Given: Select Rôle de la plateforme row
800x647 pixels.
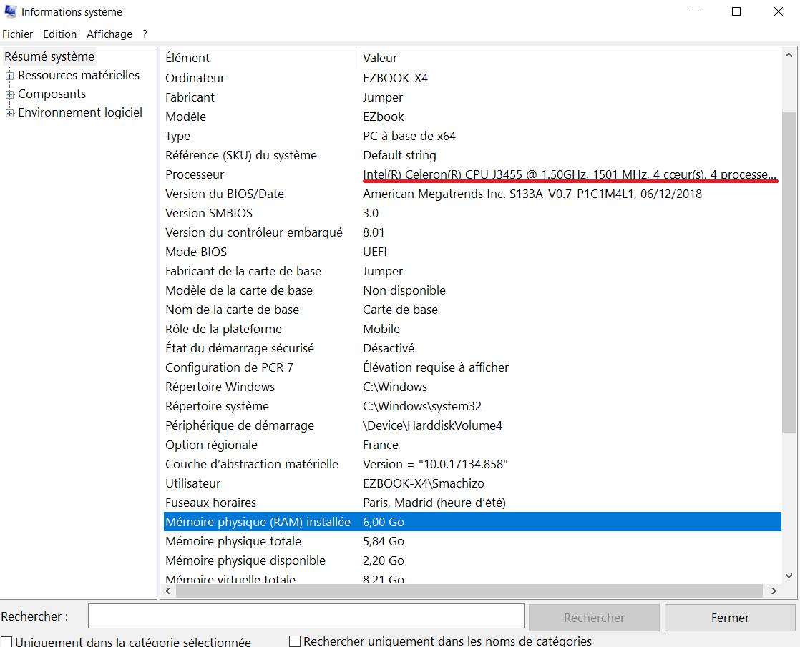Looking at the screenshot, I should [472, 330].
